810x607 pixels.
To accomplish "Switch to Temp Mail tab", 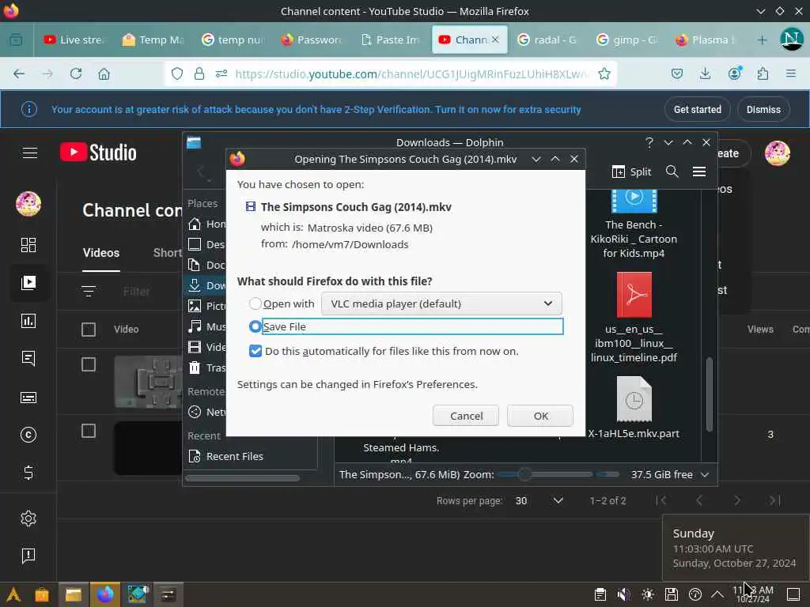I will tap(153, 40).
